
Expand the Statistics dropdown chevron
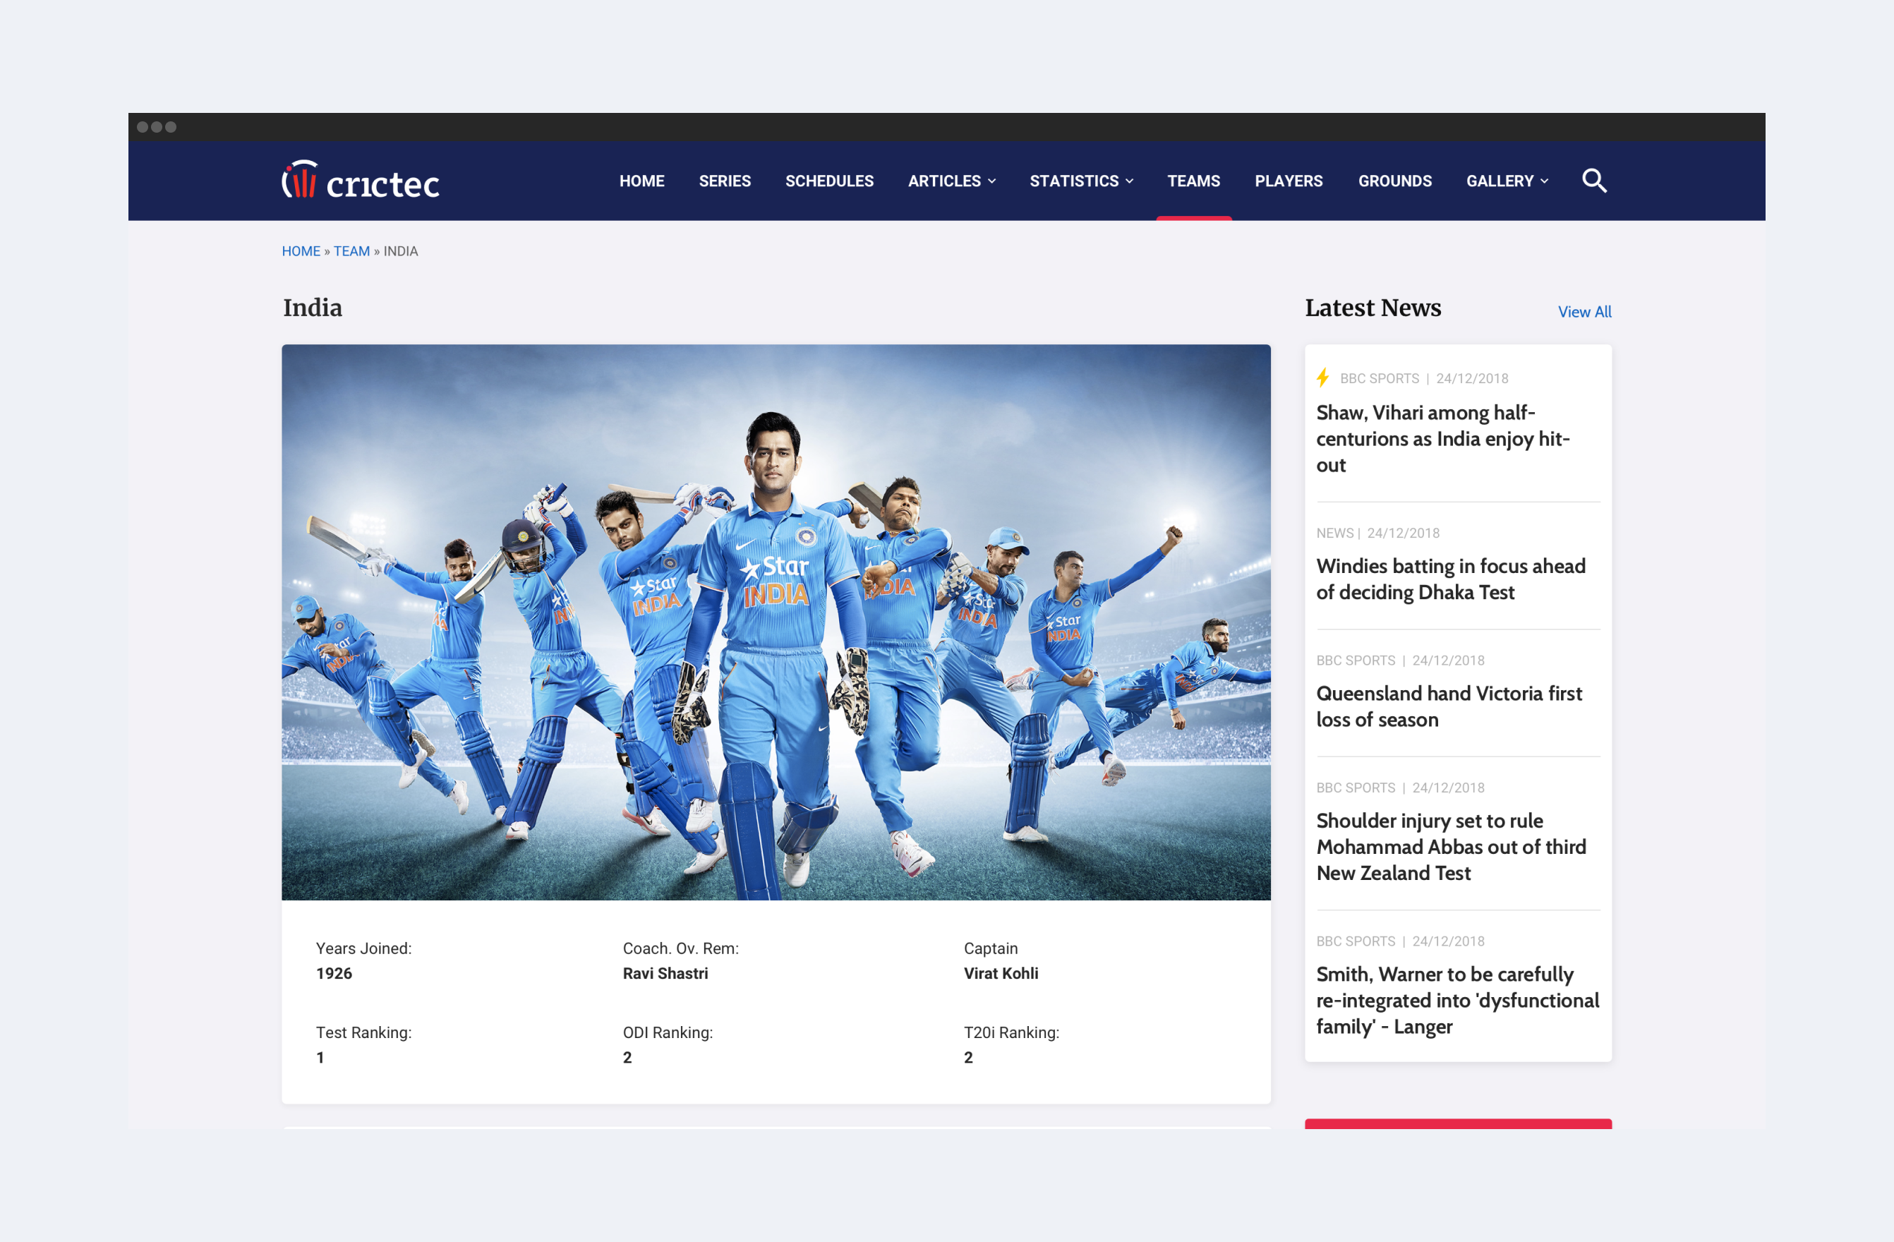coord(1129,181)
